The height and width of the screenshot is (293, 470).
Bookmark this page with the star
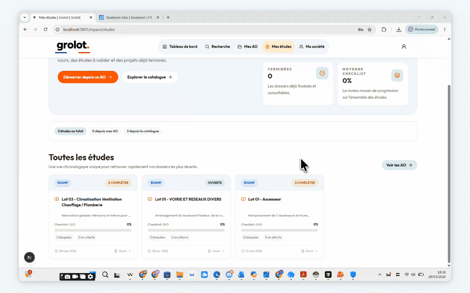pos(370,30)
